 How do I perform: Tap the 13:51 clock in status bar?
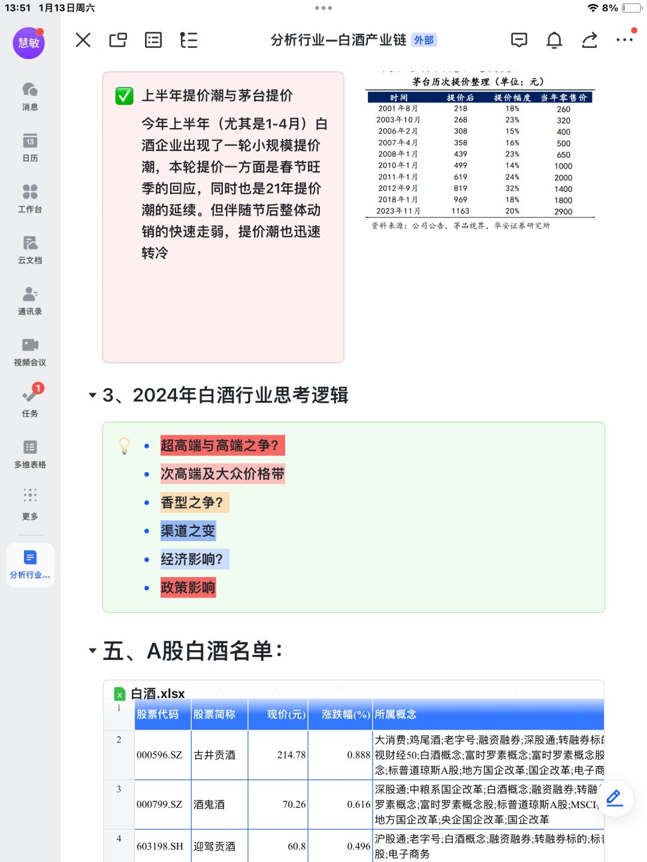[x=17, y=8]
